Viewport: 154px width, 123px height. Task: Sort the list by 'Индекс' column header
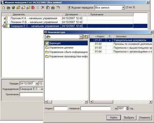point(100,37)
